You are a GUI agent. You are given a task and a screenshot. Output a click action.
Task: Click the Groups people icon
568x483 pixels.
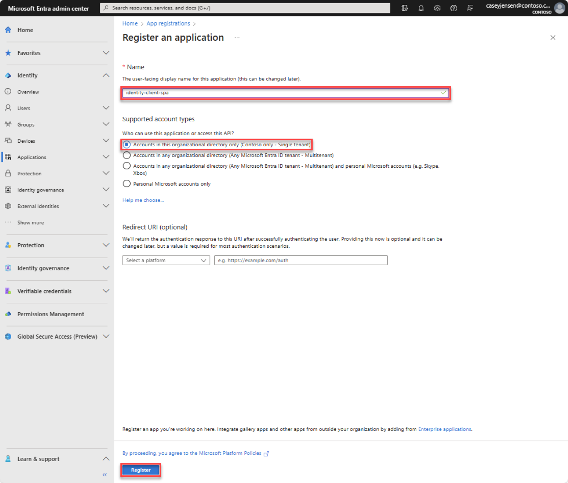pos(8,124)
